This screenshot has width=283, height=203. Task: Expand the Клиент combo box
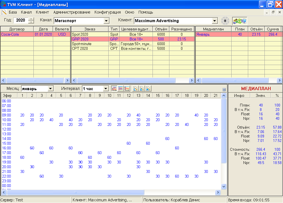pyautogui.click(x=215, y=21)
